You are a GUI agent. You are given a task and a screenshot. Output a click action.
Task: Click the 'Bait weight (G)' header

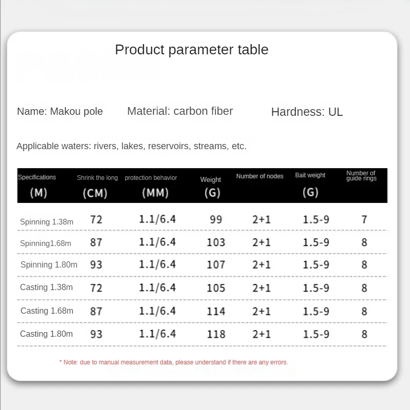tap(311, 184)
